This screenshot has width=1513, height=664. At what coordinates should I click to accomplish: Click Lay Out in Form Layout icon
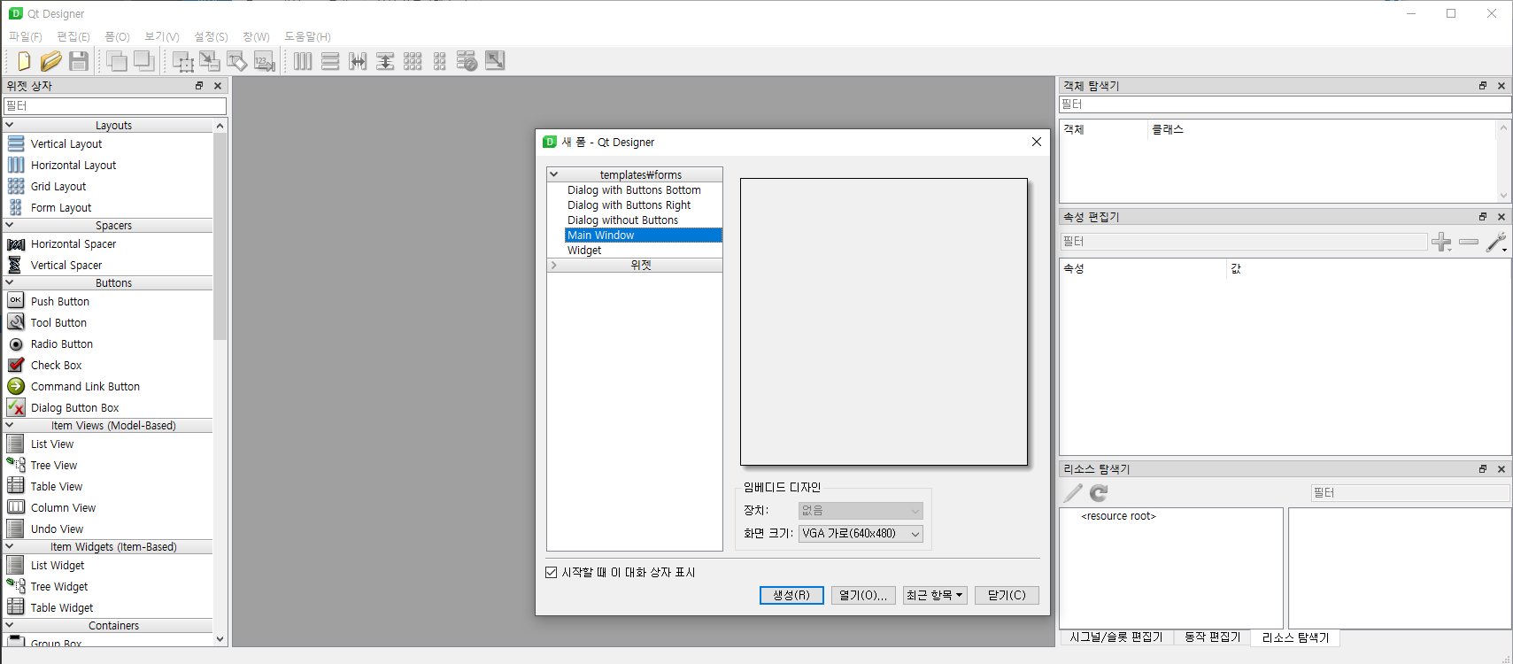click(x=440, y=61)
